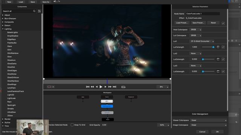241x135 pixels.
Task: Select the Result node in Workspace
Action: click(108, 119)
